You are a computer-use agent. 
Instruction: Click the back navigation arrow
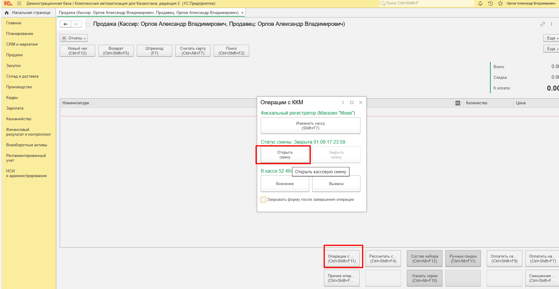tap(65, 24)
